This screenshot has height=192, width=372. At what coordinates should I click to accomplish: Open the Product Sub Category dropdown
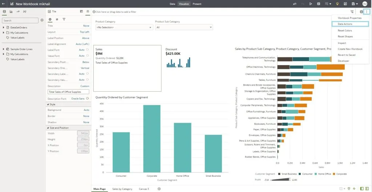point(183,28)
